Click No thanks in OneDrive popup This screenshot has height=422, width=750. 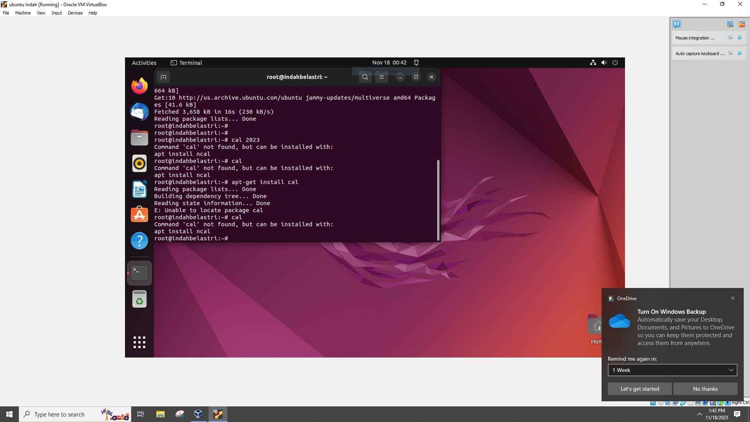click(705, 389)
